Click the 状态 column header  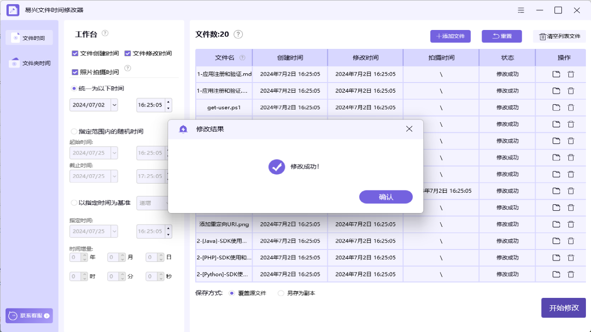[x=507, y=58]
